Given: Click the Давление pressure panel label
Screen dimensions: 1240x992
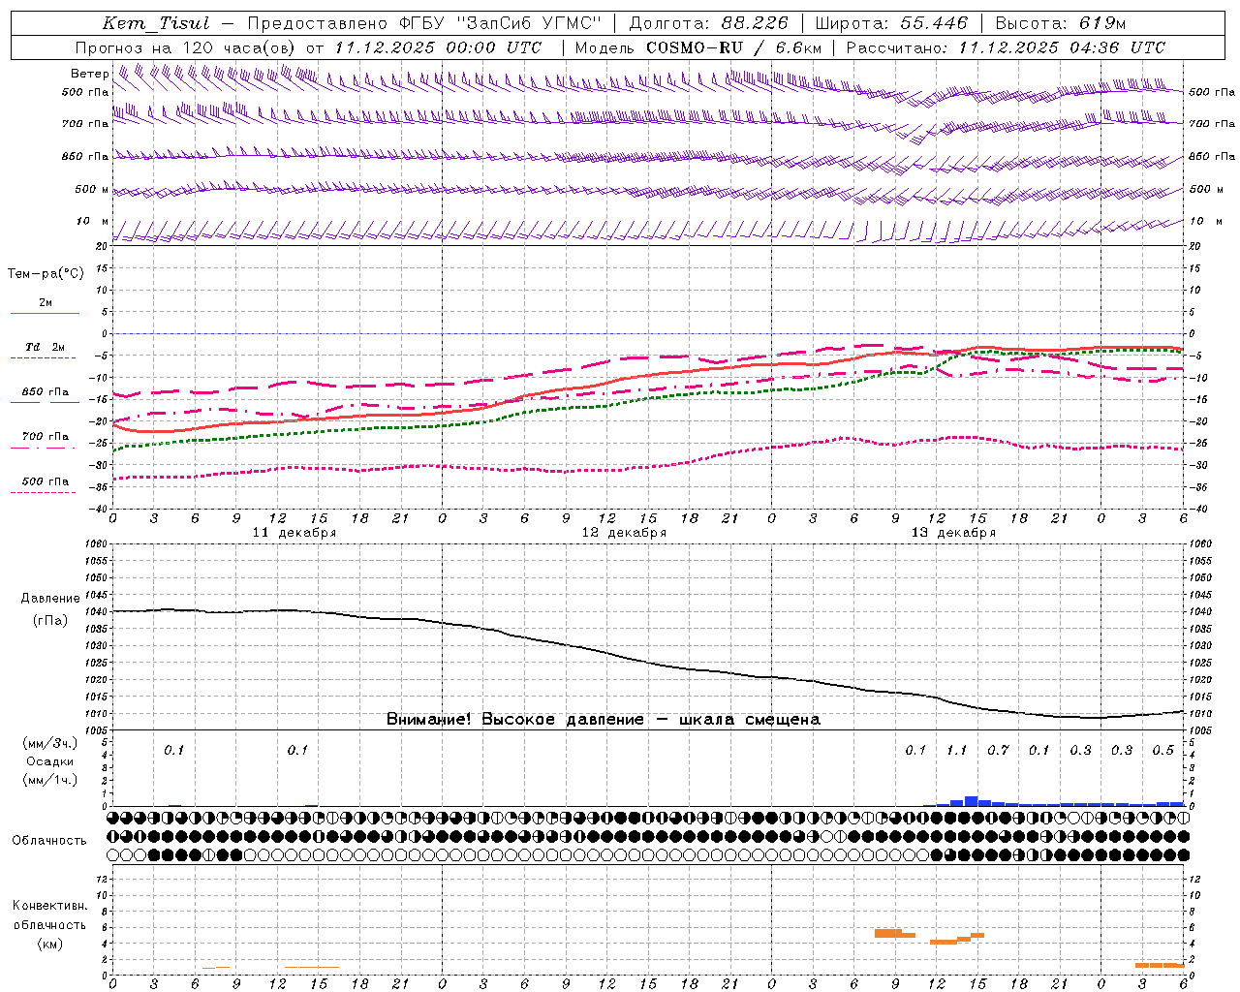Looking at the screenshot, I should 50,599.
